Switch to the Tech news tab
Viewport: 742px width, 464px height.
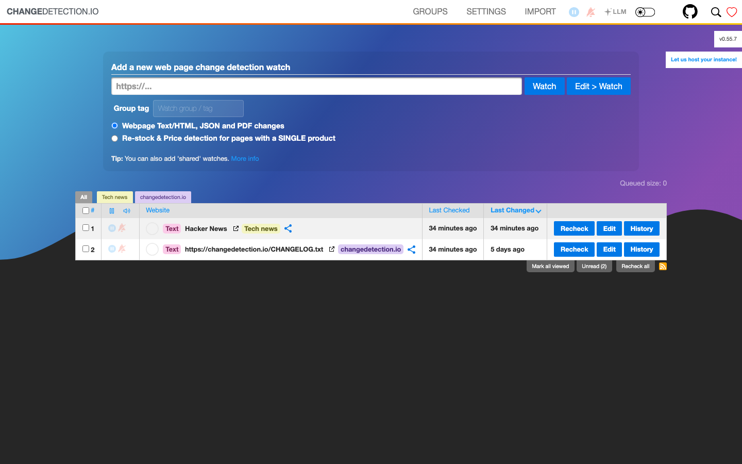pos(114,197)
